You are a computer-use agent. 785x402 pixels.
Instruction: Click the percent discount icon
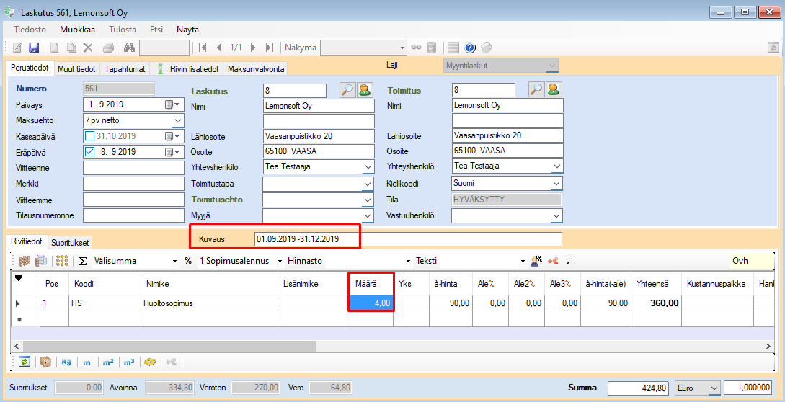pos(188,261)
